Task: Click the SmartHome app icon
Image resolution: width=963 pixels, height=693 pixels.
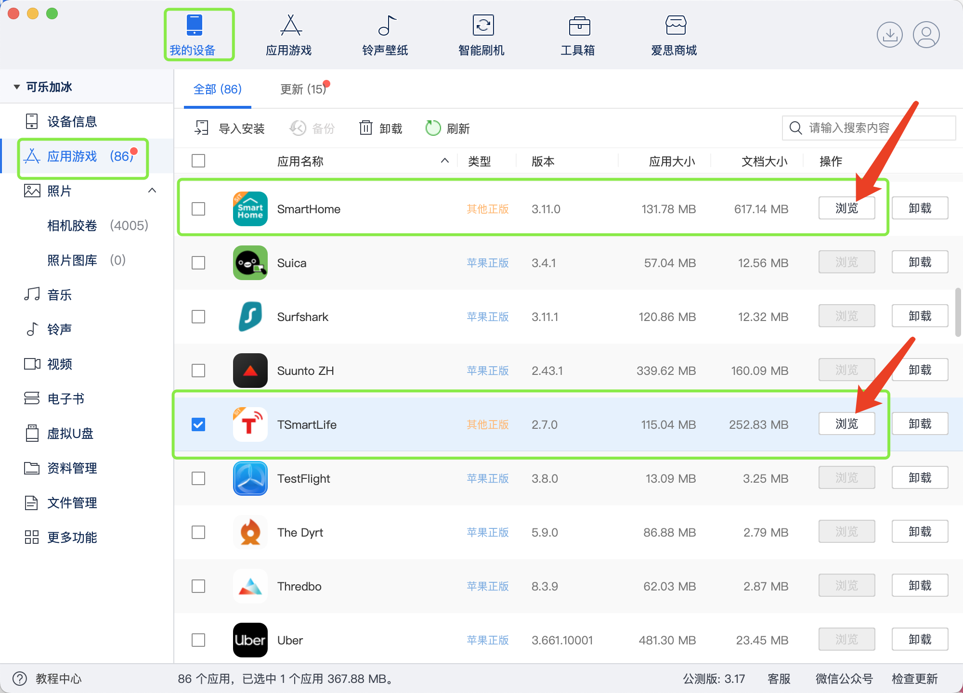Action: click(x=250, y=209)
